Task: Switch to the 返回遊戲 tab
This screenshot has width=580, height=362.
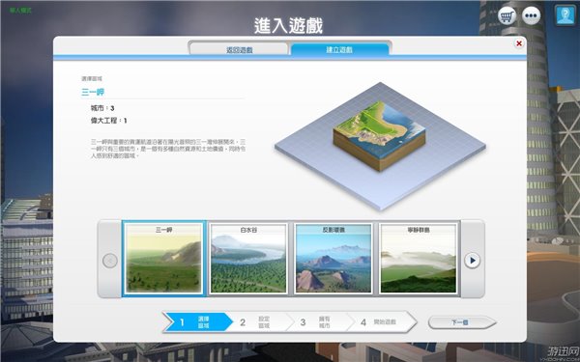Action: point(239,49)
